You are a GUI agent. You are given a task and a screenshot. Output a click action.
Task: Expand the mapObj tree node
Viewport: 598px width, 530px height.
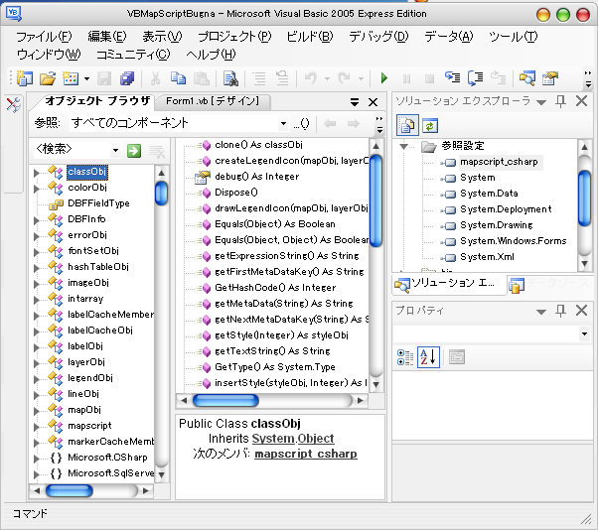(36, 411)
